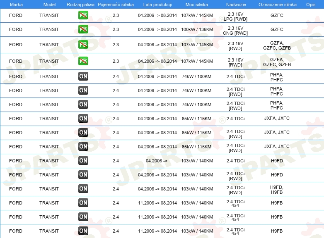The image size is (324, 238).
Task: Click the H9FD, H9FB engine code cell
Action: point(277,190)
